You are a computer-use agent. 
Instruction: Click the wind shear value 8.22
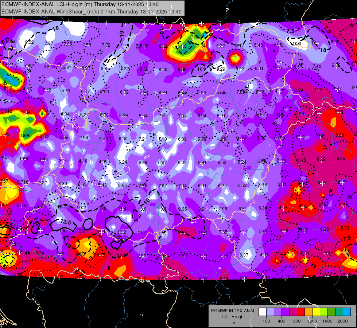coord(220,46)
